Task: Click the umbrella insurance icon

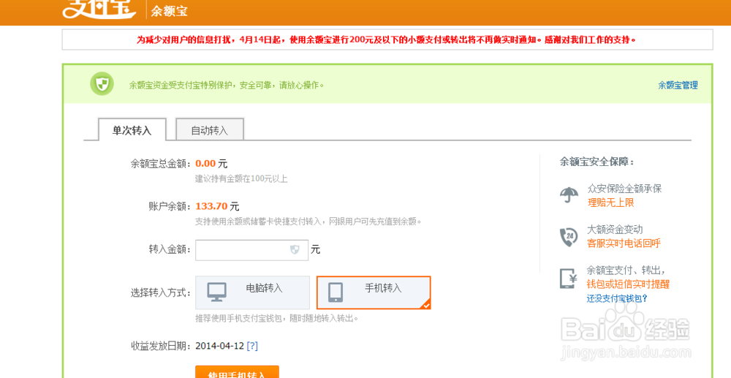Action: [x=569, y=194]
